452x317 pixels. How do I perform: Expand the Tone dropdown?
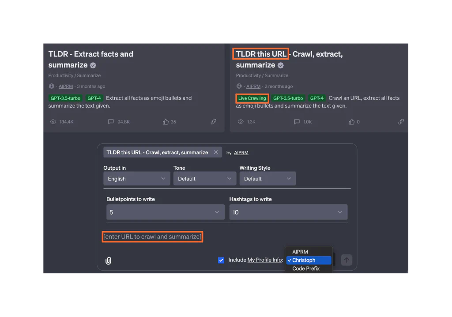(x=204, y=179)
